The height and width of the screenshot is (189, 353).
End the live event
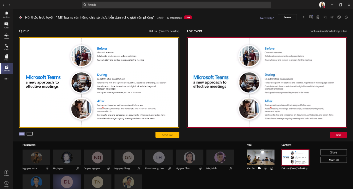point(338,135)
